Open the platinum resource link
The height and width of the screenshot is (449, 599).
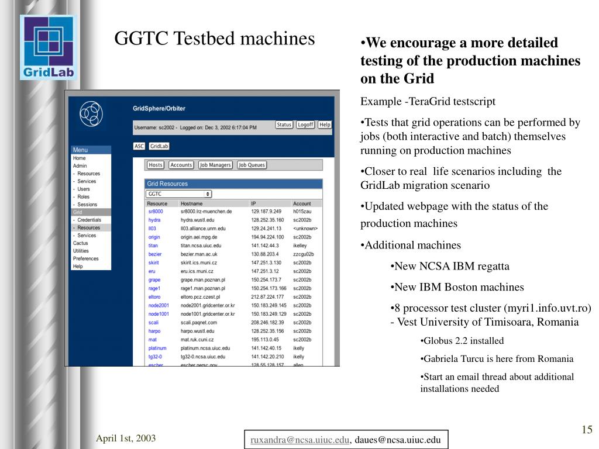tap(157, 348)
